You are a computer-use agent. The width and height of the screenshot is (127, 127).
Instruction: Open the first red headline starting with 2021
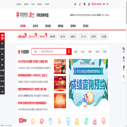[33, 61]
